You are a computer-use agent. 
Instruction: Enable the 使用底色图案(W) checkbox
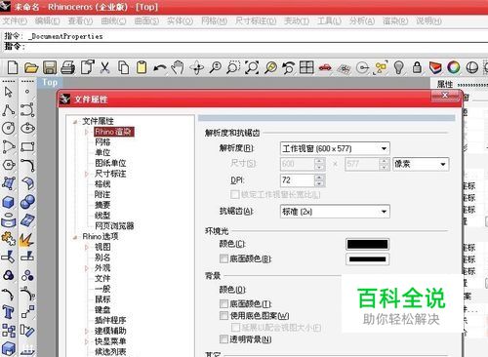[x=224, y=315]
